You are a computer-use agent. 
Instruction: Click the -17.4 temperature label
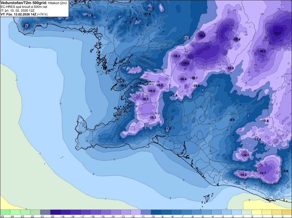click(x=237, y=39)
